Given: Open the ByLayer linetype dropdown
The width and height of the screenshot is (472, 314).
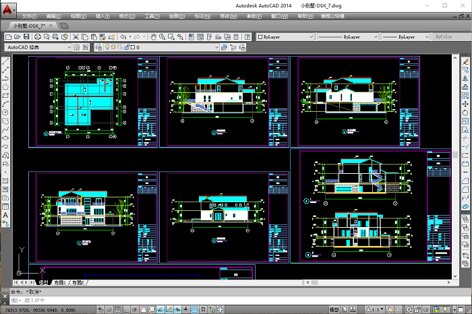Looking at the screenshot, I should pos(376,36).
